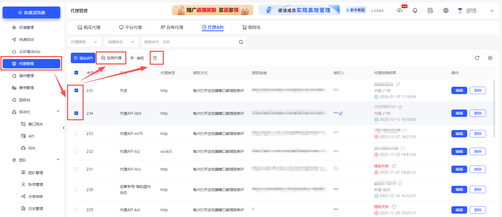Viewport: 502px width, 217px height.
Task: Toggle the select-all header checkbox
Action: (76, 73)
